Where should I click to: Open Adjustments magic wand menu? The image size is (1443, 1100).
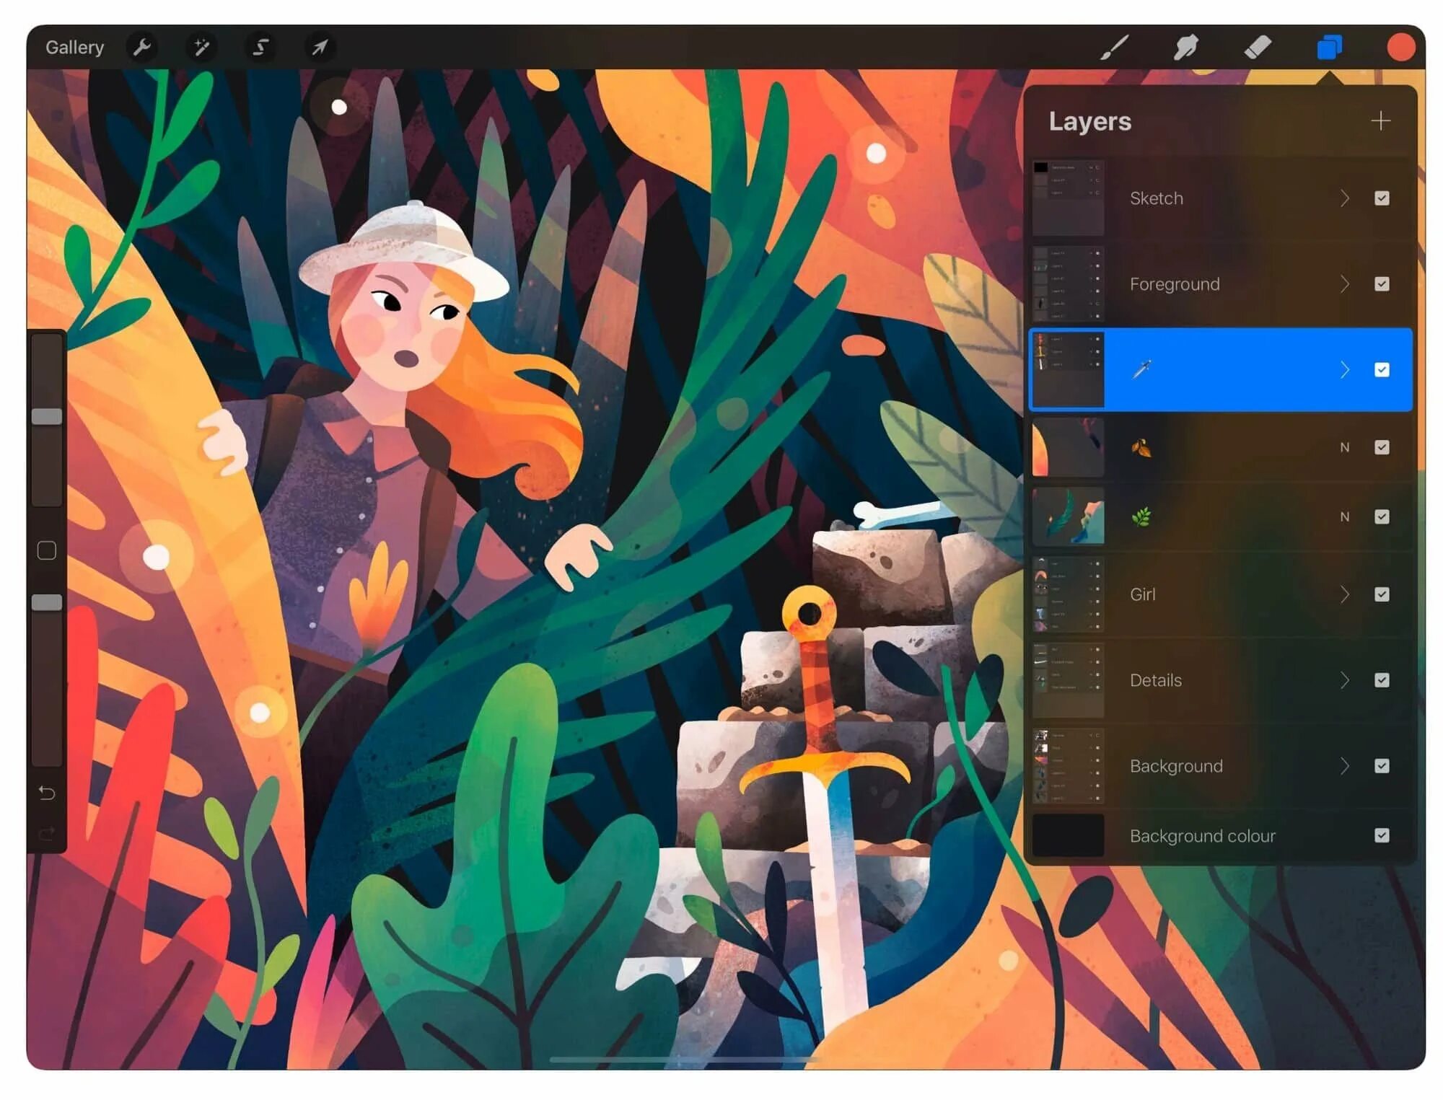(x=201, y=48)
